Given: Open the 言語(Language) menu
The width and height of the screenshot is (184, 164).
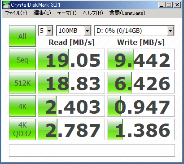Looking at the screenshot, I should 127,13.
